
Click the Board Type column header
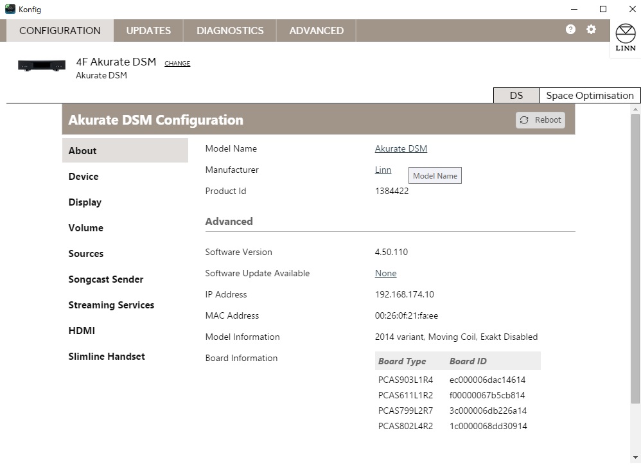402,362
